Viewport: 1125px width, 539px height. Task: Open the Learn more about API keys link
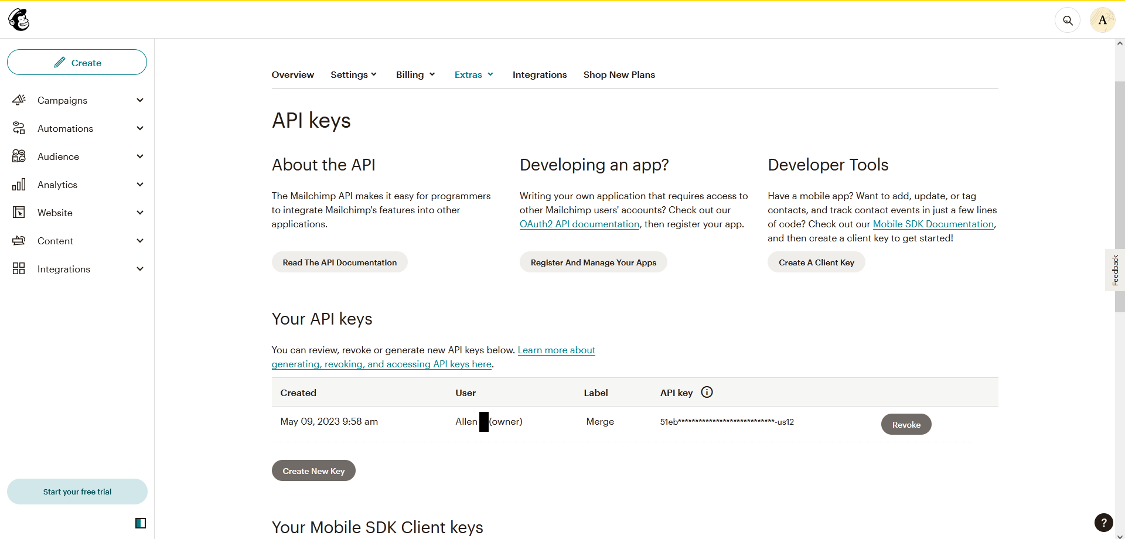coord(434,357)
